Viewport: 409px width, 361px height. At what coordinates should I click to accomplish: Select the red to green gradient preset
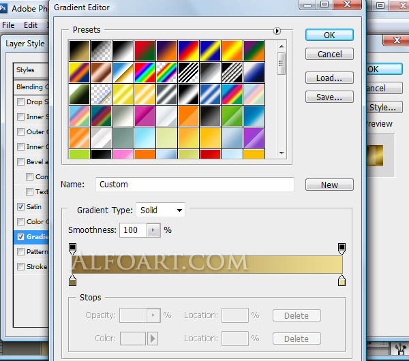(145, 50)
